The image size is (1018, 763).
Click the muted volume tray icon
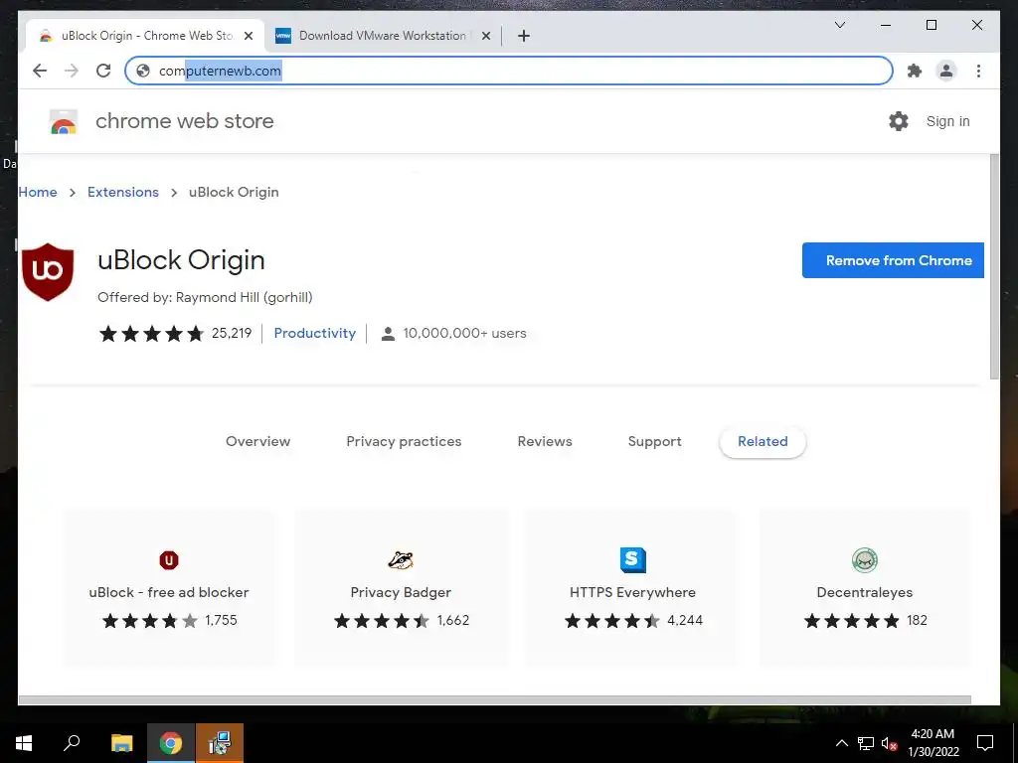pyautogui.click(x=889, y=743)
